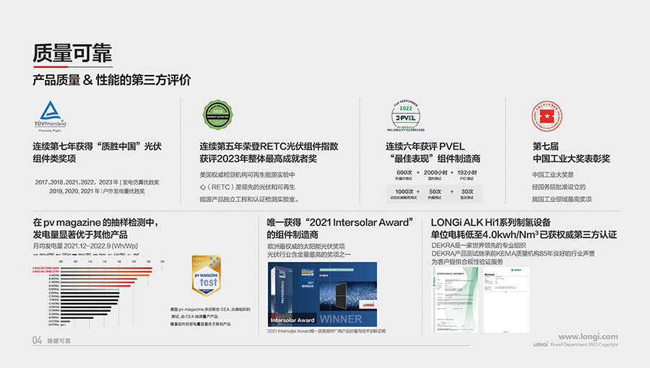Open the DEKRA Annex document thumbnail
Screen dimensions: 650x368
click(506, 299)
